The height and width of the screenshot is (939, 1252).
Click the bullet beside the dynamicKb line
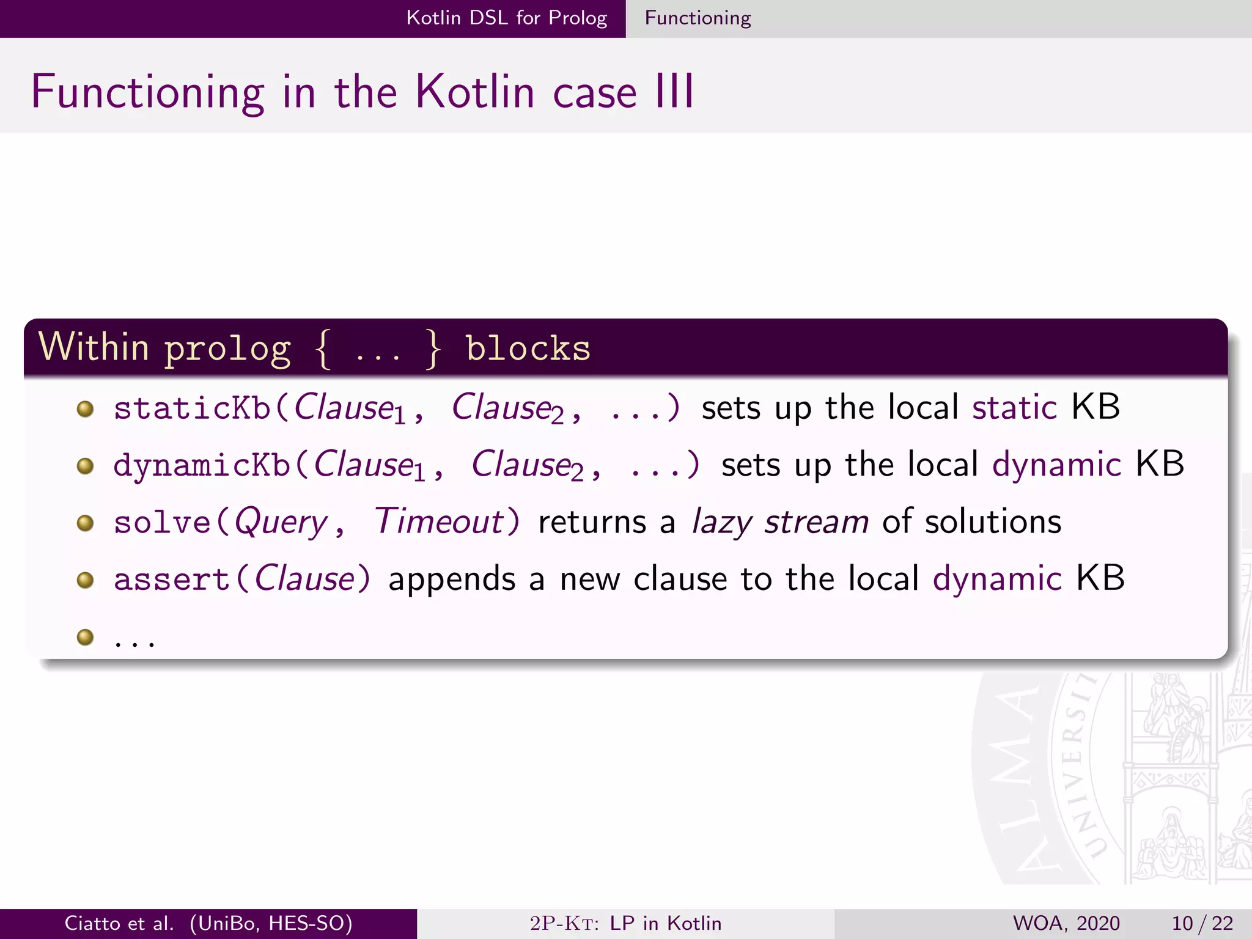85,466
